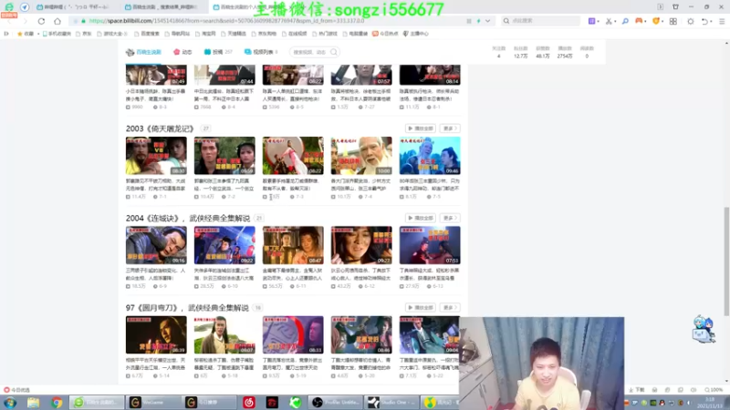
Task: Open the orange shield security icon
Action: pos(656,21)
